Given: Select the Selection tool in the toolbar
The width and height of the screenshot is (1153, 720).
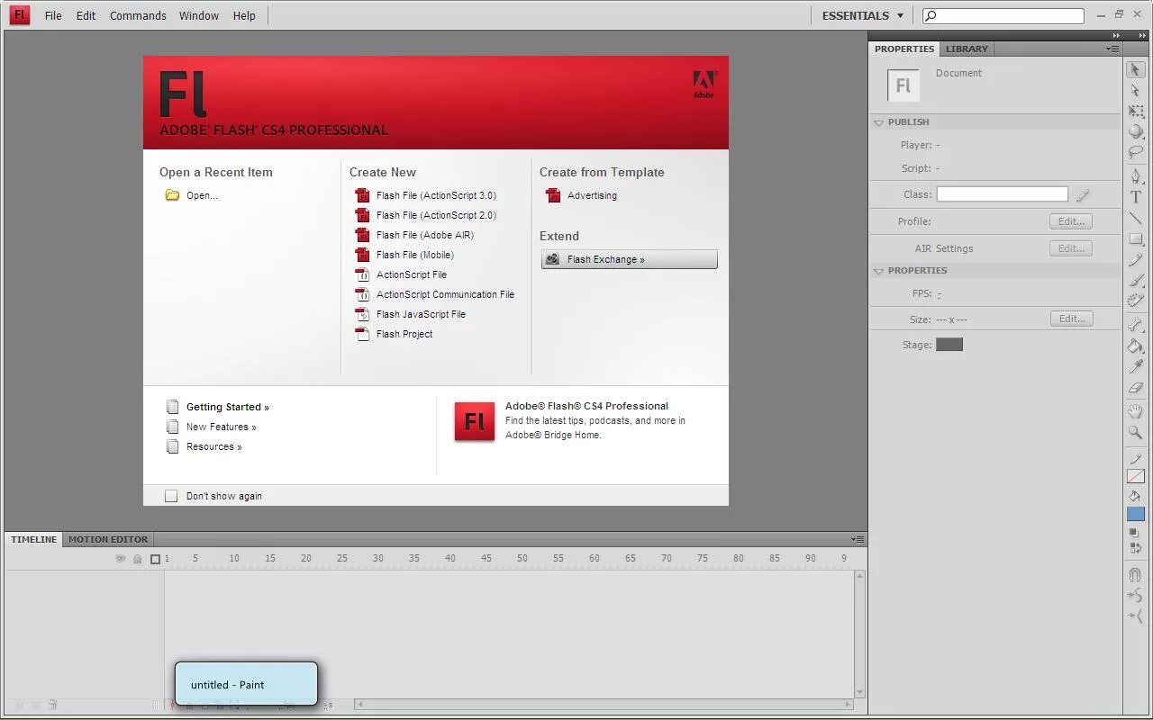Looking at the screenshot, I should [1135, 69].
